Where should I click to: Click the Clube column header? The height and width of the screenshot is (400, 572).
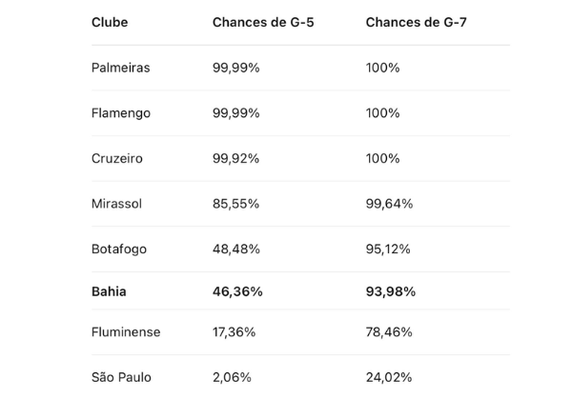tap(110, 22)
